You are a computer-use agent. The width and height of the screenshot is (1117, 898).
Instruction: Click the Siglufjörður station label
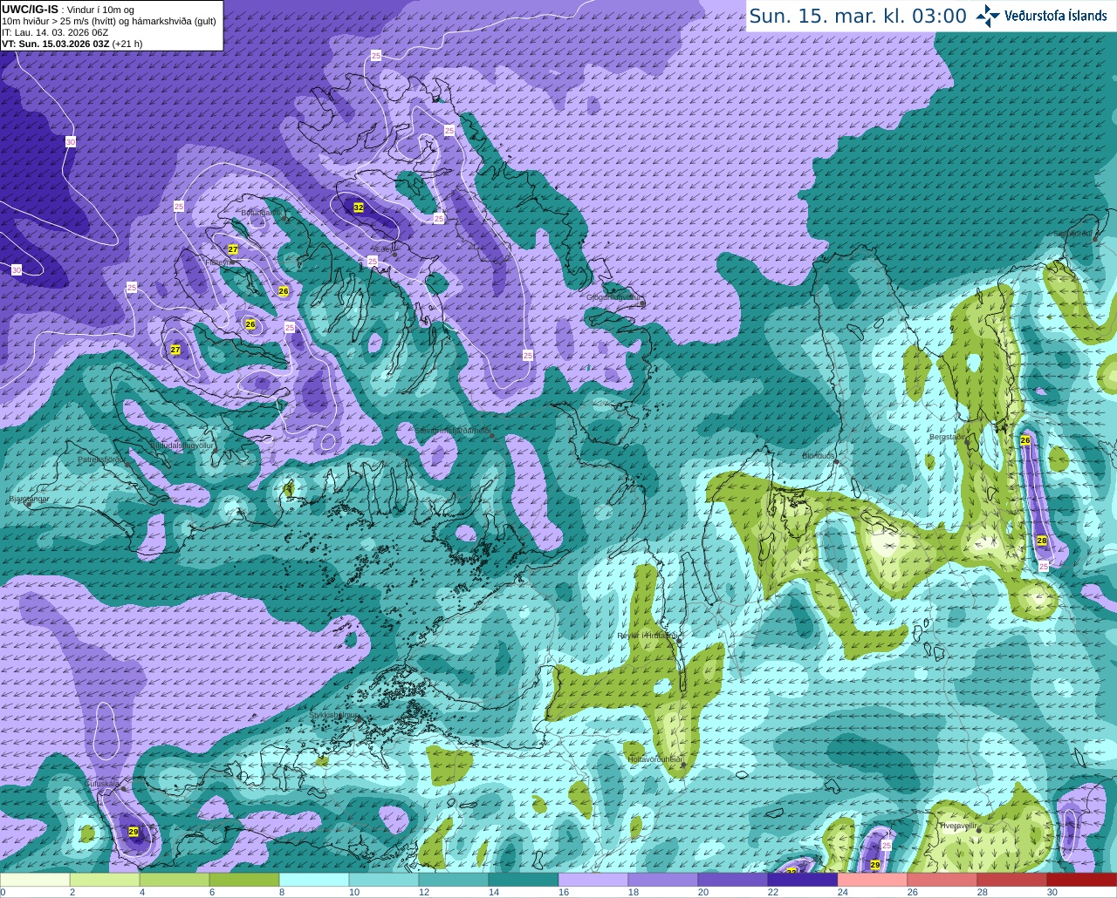pos(1072,233)
